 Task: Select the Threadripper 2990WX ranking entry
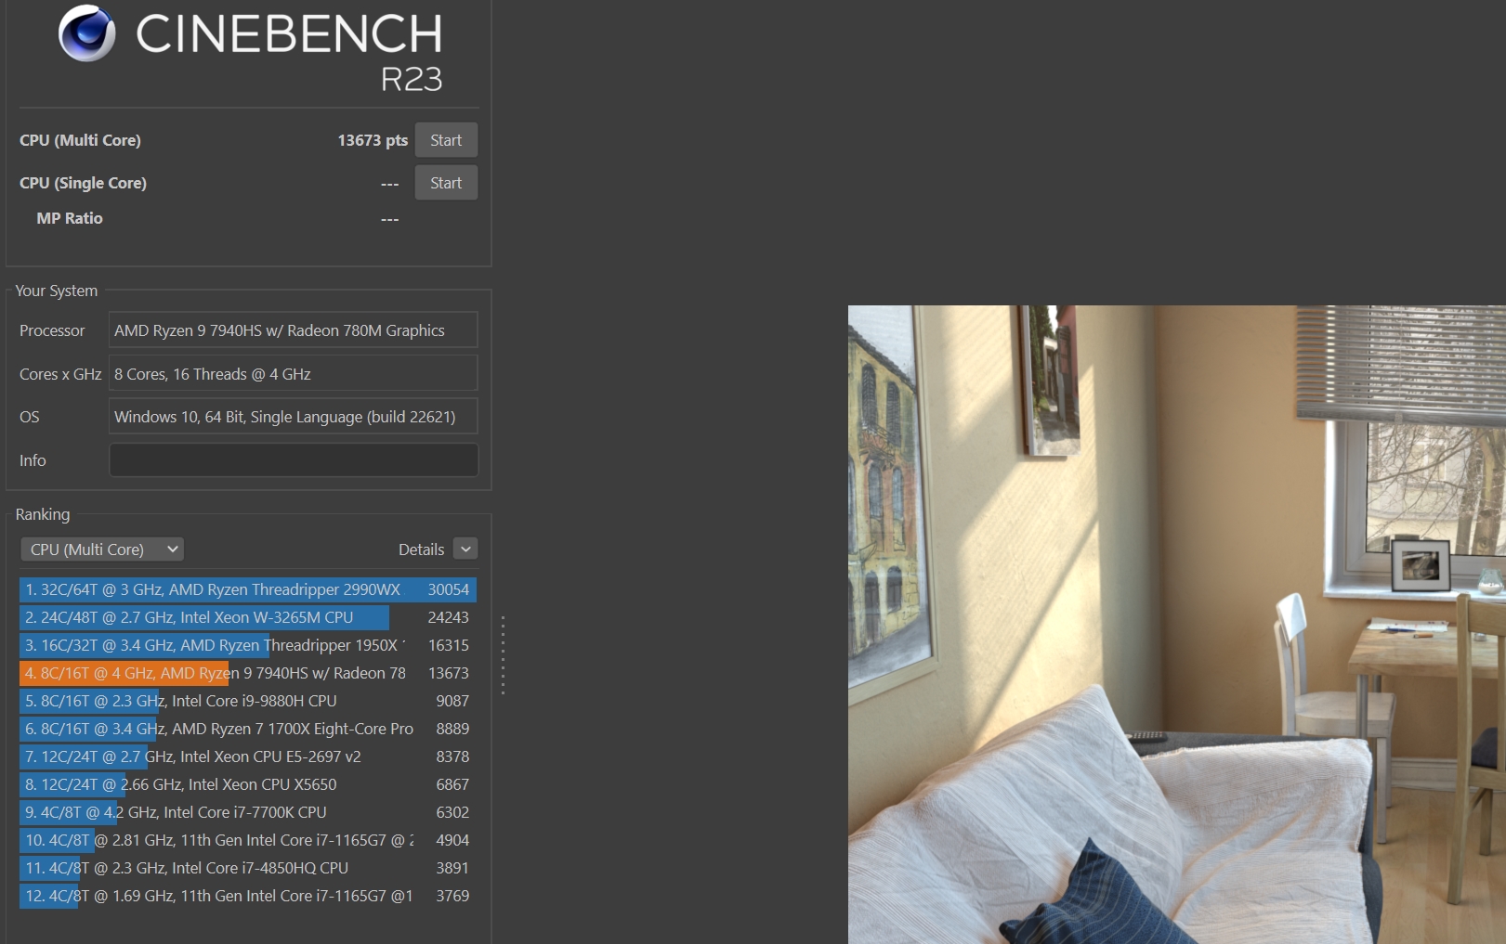tap(247, 589)
